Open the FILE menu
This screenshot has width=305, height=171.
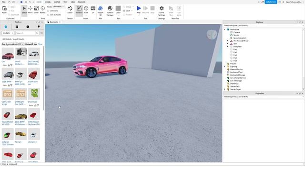click(4, 2)
